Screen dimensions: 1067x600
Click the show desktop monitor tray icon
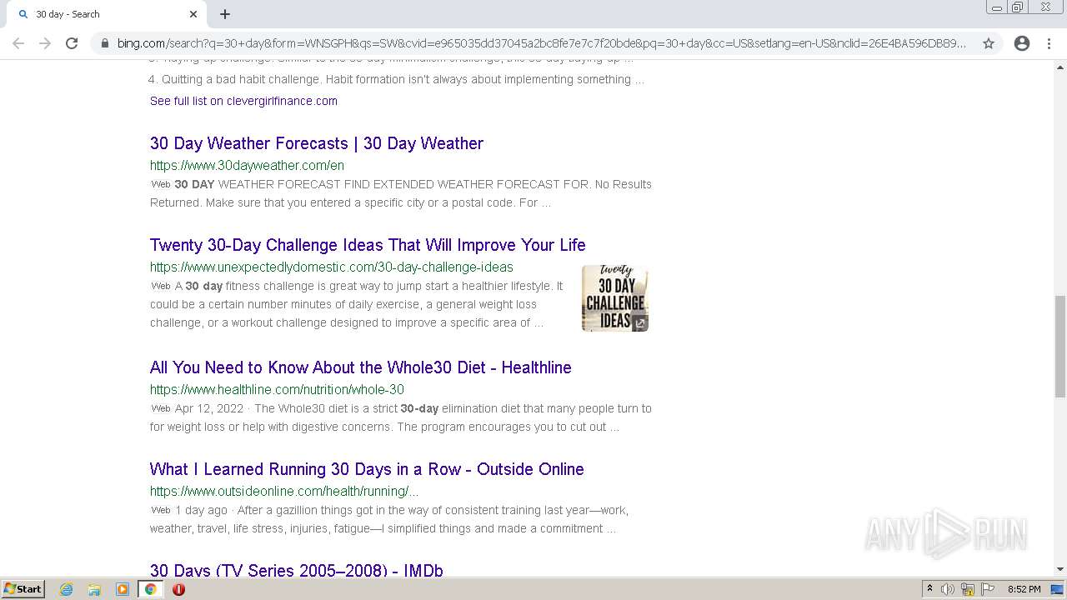click(1058, 589)
